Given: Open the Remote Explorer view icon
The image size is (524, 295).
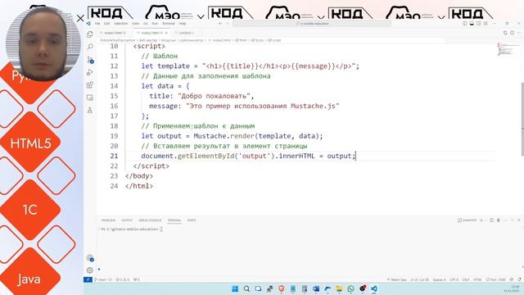Looking at the screenshot, I should [x=90, y=98].
